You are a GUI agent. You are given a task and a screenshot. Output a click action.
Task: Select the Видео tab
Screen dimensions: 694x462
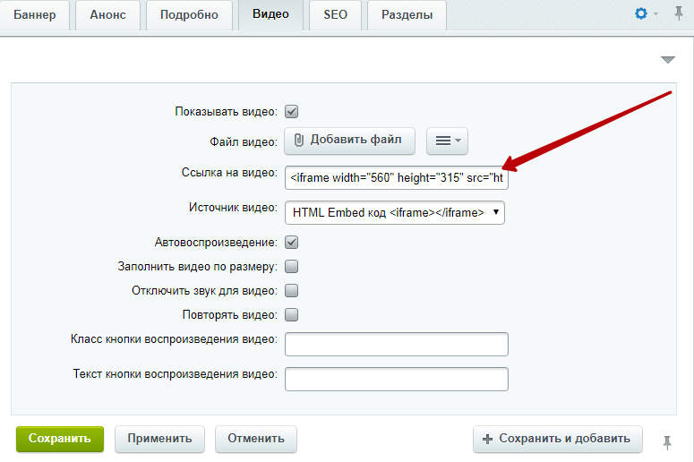point(270,15)
